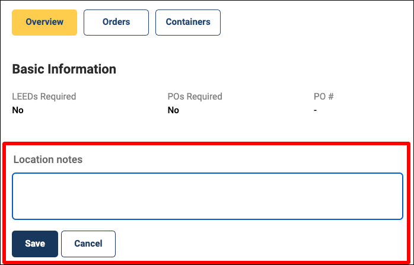414x265 pixels.
Task: Click the word Information in the section heading
Action: pos(82,69)
